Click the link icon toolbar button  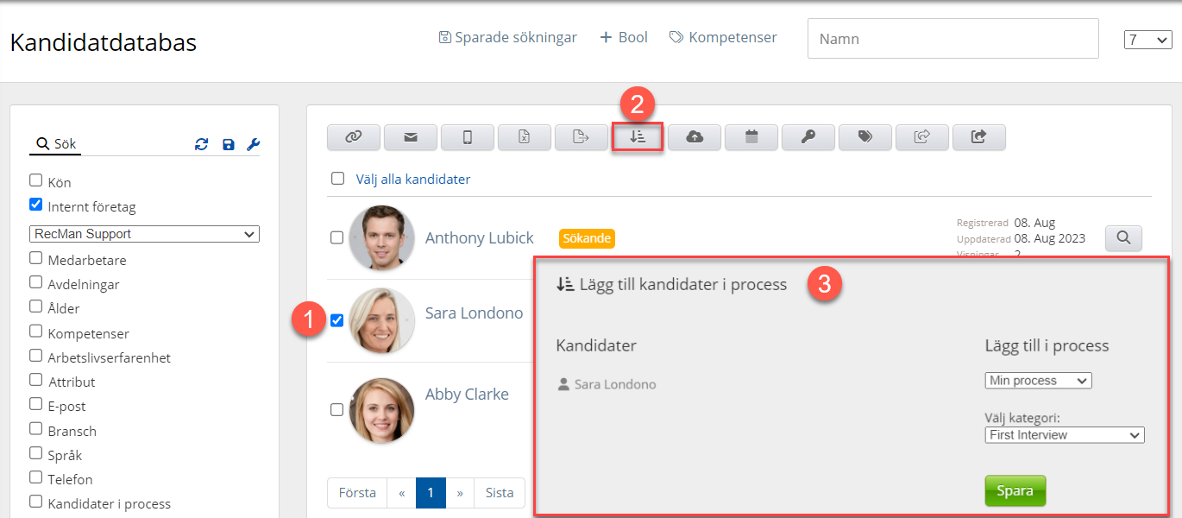tap(353, 137)
